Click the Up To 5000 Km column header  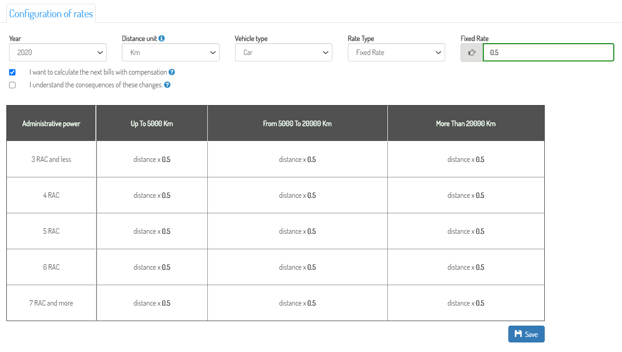pyautogui.click(x=152, y=123)
